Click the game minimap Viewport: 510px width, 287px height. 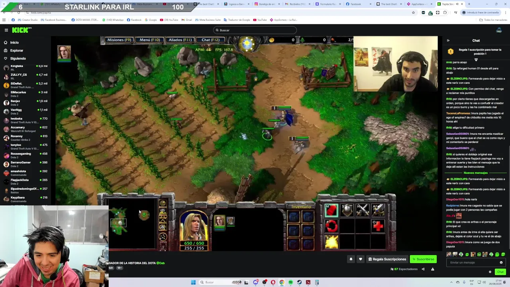[132, 224]
